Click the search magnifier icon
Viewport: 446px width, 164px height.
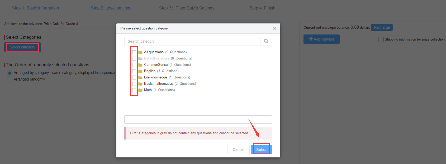tap(266, 41)
